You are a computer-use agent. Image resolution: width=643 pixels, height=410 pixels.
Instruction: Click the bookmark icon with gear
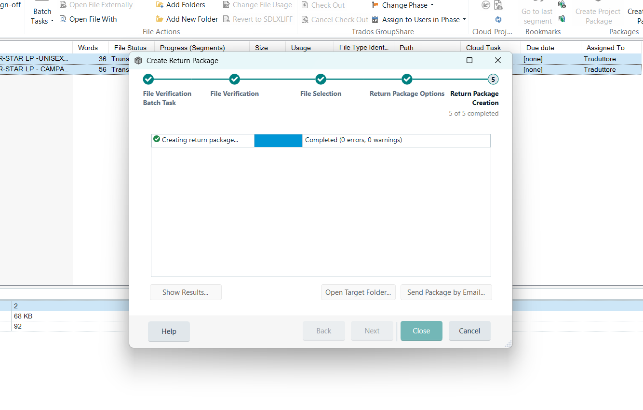click(x=562, y=5)
